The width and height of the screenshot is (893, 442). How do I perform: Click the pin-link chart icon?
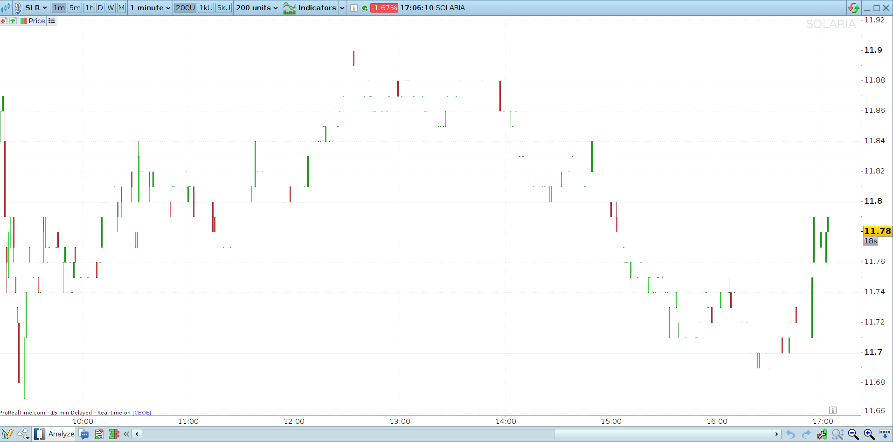coord(18,8)
